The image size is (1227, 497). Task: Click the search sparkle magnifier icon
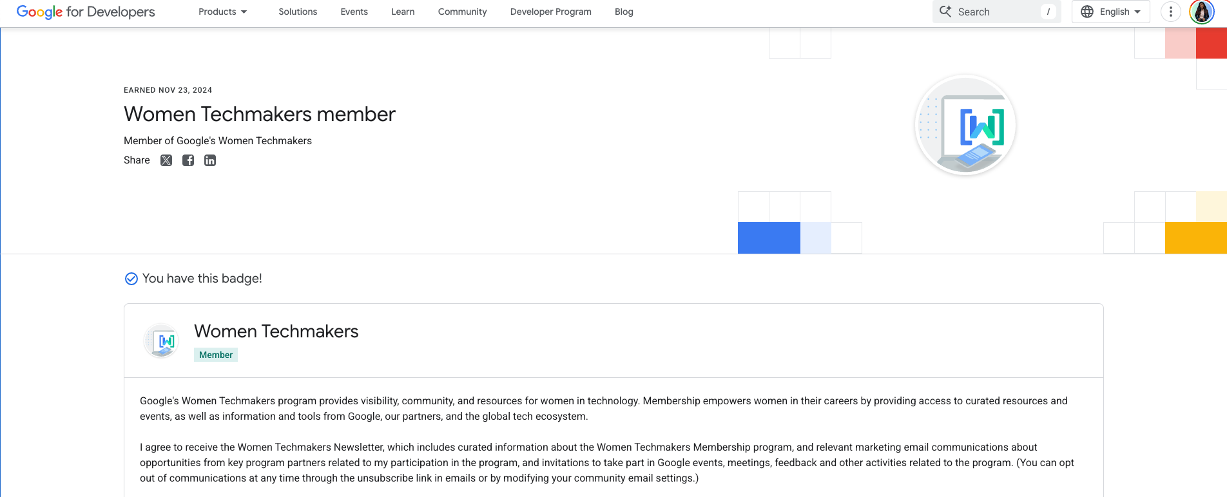tap(945, 12)
